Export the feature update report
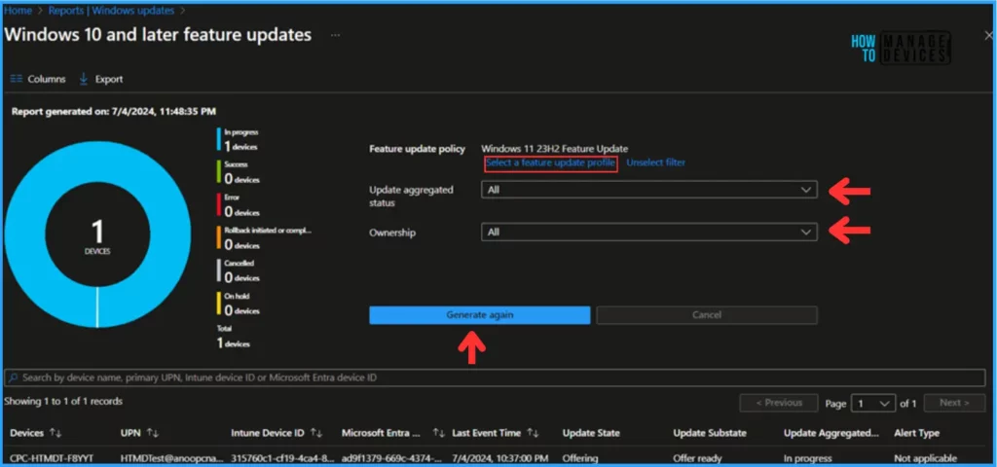Viewport: 997px width, 467px height. click(x=100, y=80)
